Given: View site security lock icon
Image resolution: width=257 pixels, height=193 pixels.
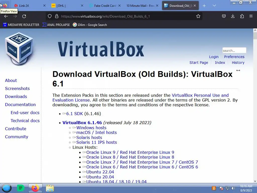Looking at the screenshot, I should 57,16.
